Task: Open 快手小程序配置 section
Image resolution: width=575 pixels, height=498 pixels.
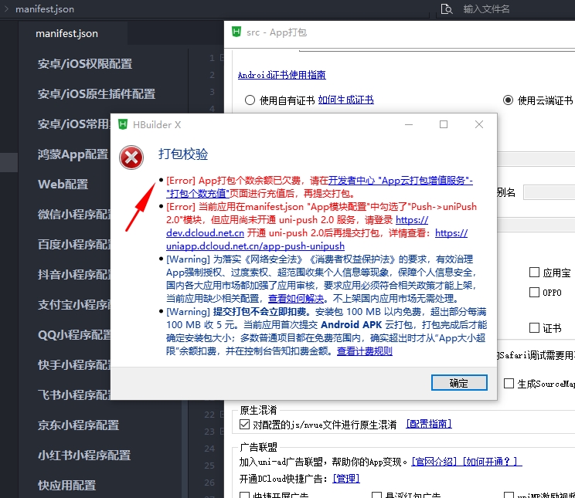Action: pos(73,364)
